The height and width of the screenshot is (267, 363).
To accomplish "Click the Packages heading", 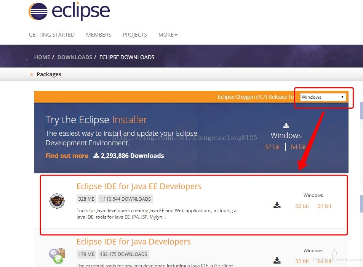I will (49, 74).
